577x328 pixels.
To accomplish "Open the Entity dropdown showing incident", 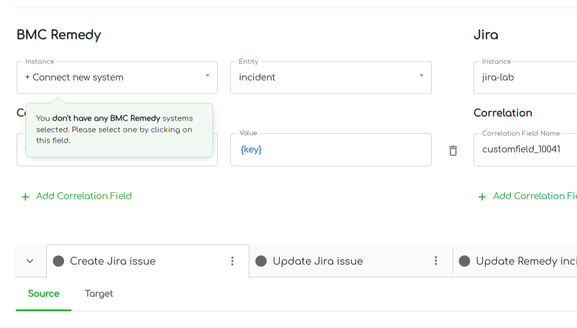I will coord(330,77).
